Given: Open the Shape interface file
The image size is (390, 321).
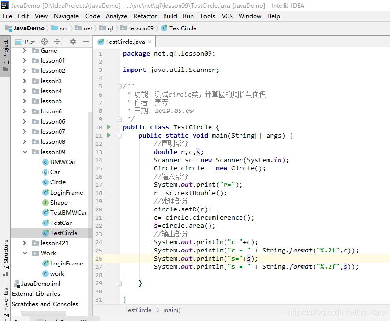Looking at the screenshot, I should click(x=55, y=203).
